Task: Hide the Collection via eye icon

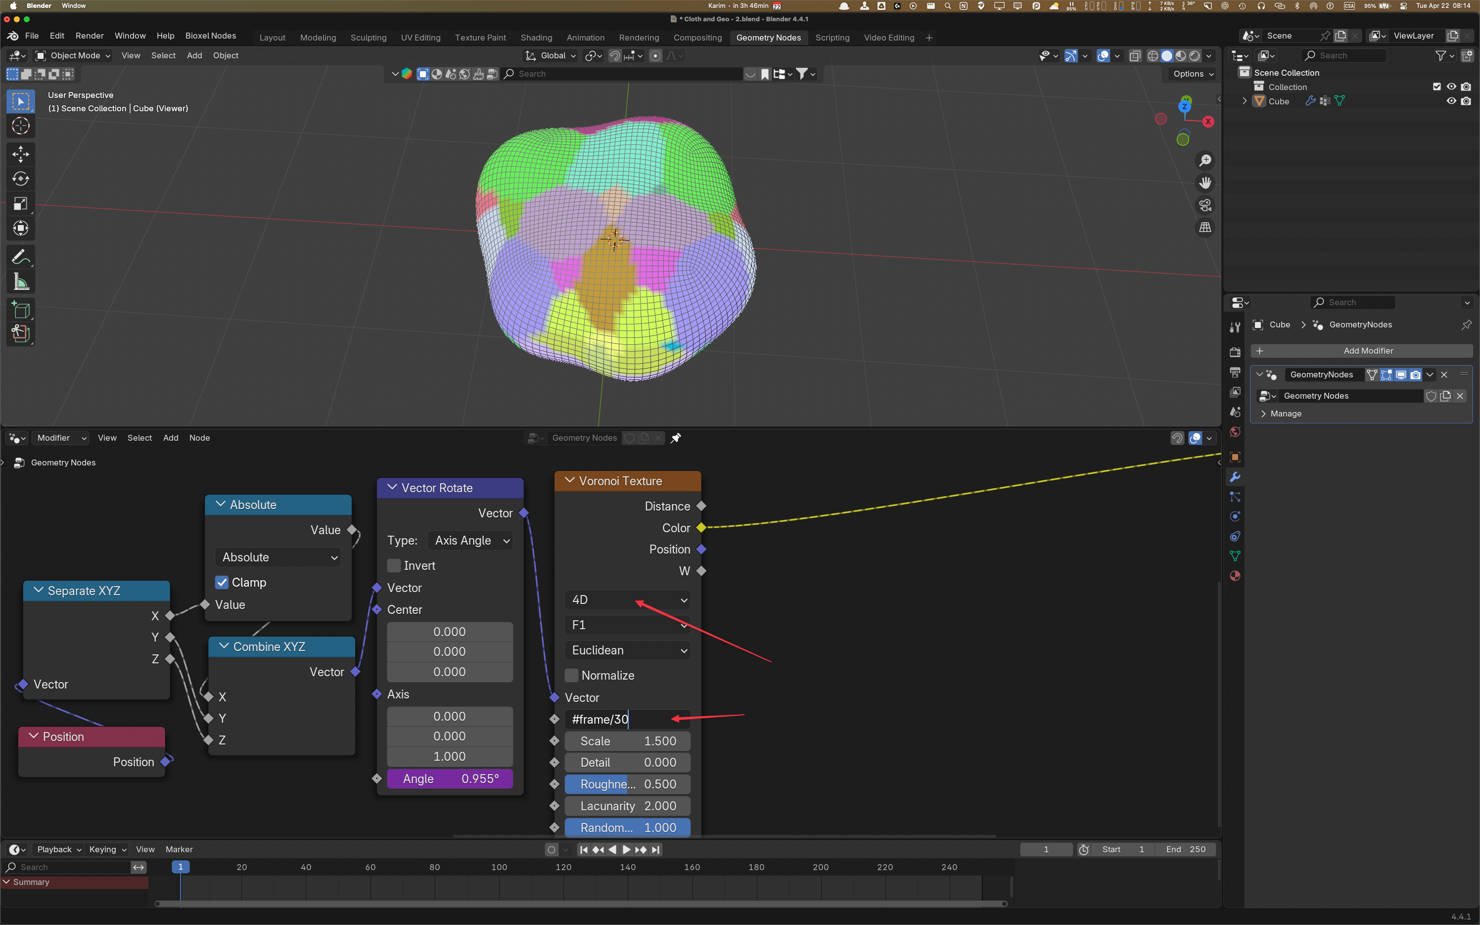Action: [1451, 87]
